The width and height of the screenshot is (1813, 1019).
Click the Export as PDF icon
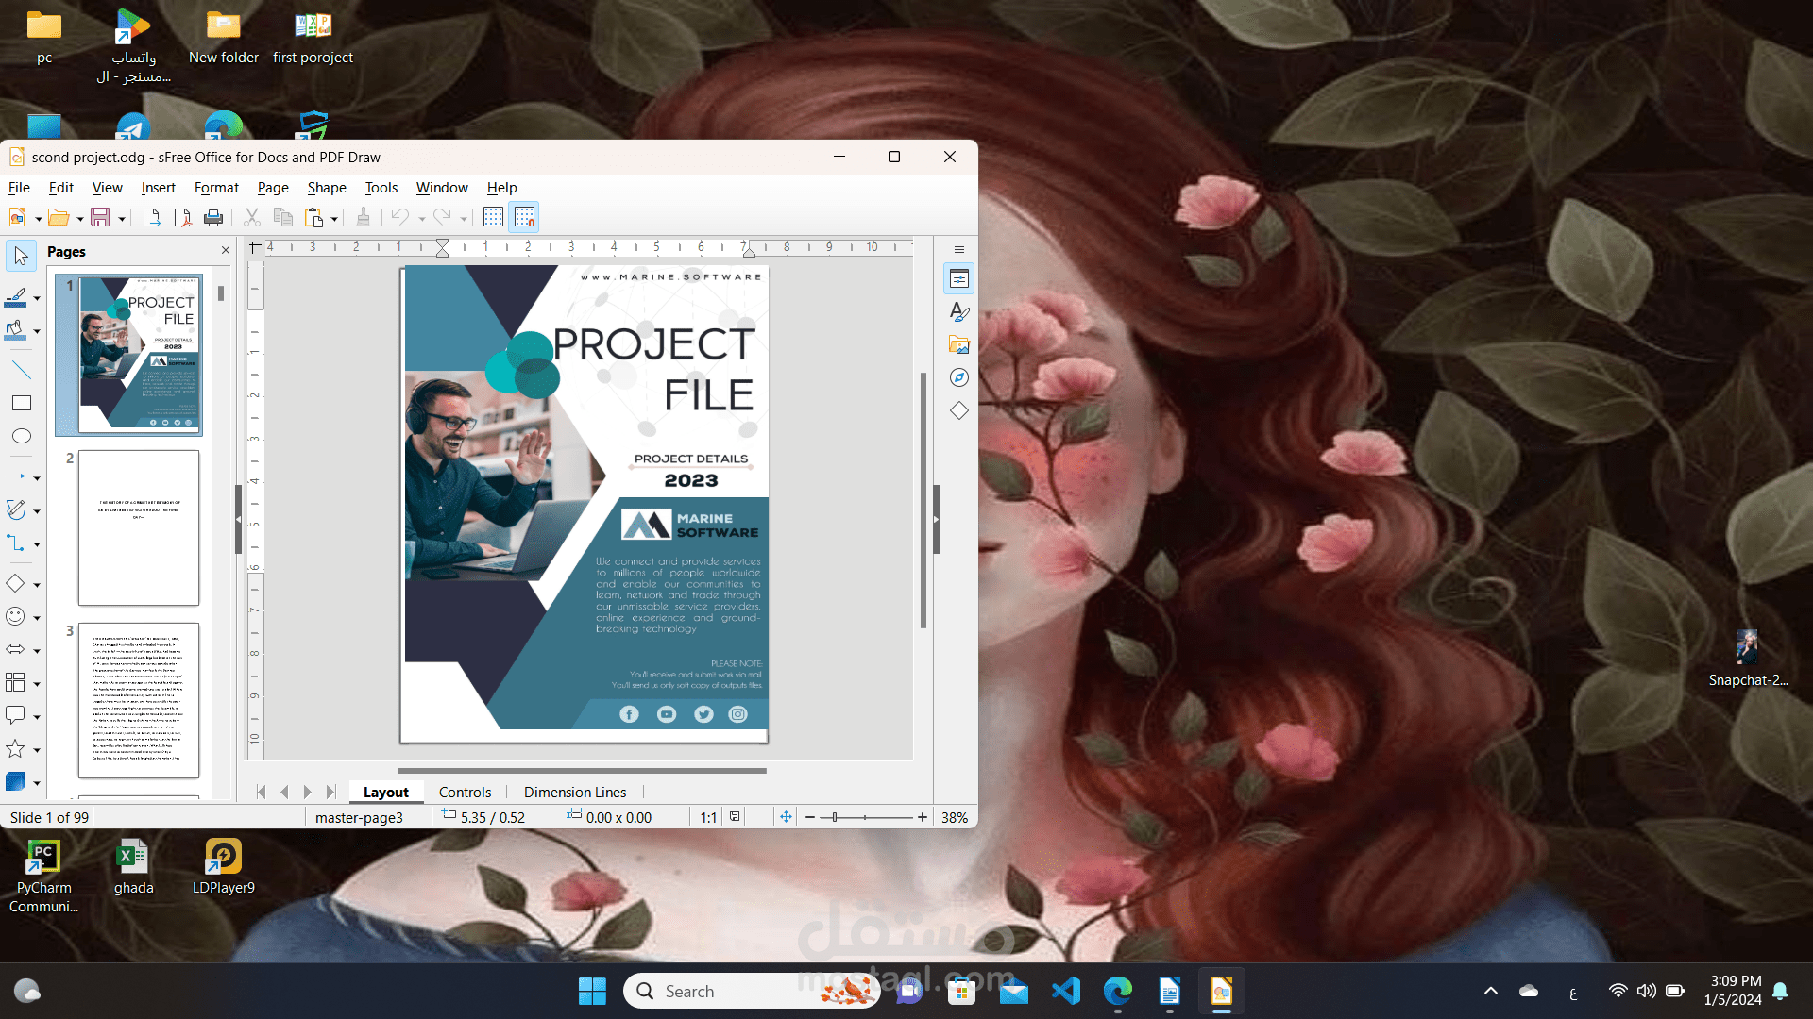coord(182,218)
